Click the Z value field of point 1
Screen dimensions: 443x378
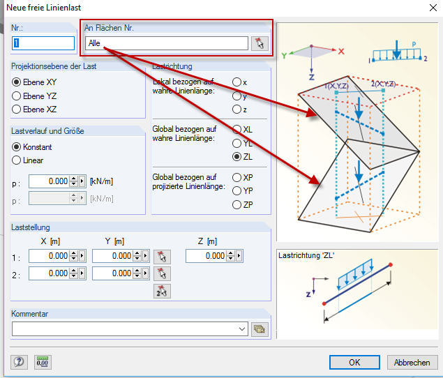(206, 256)
